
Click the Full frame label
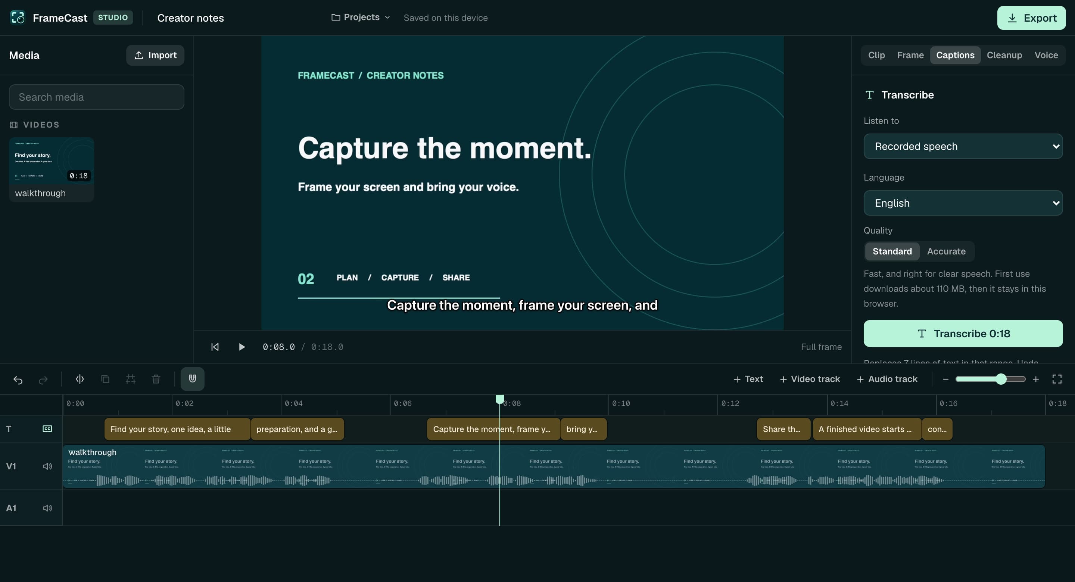821,347
